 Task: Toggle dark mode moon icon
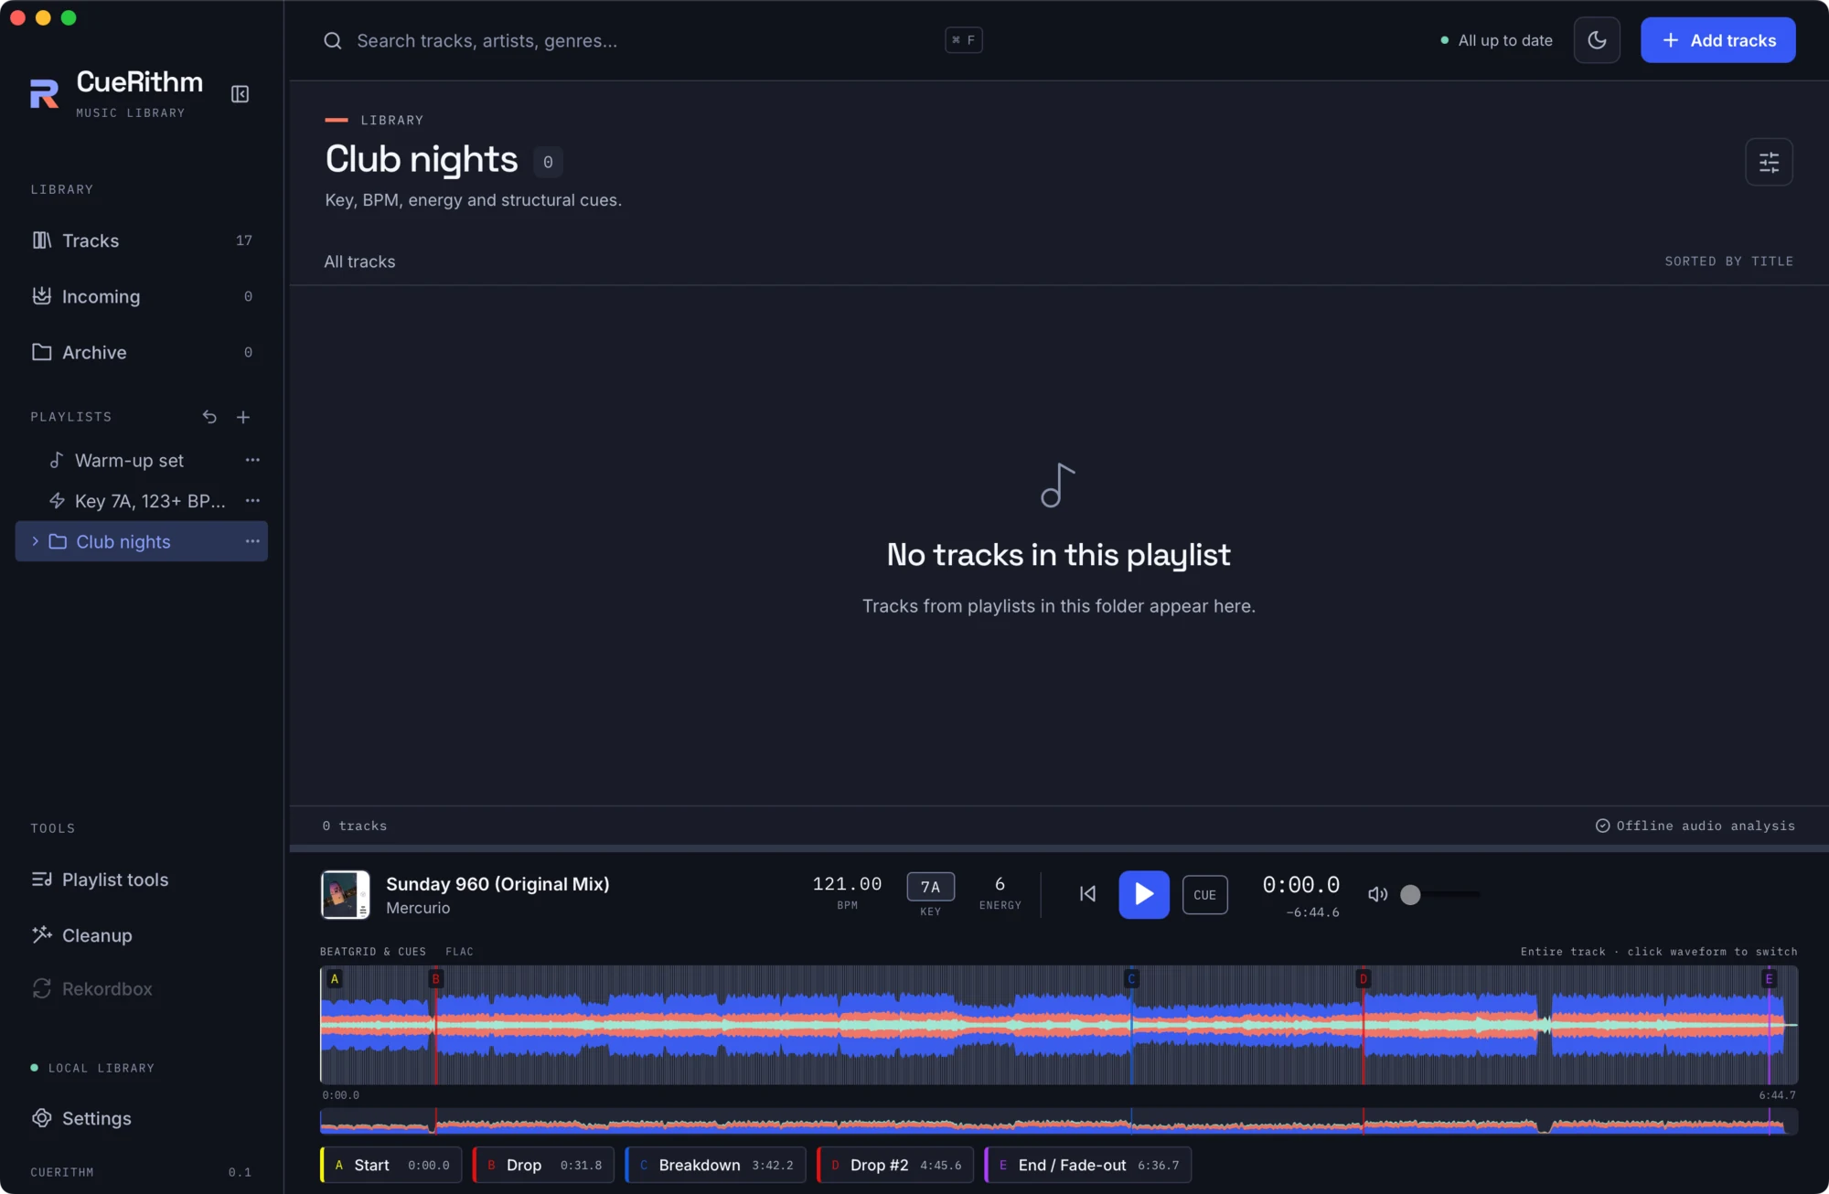pyautogui.click(x=1597, y=40)
